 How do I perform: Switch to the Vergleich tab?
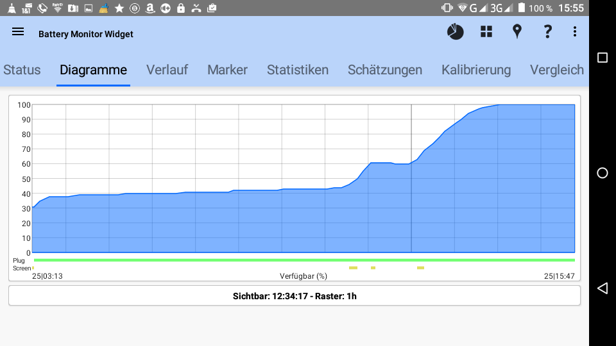(x=557, y=70)
